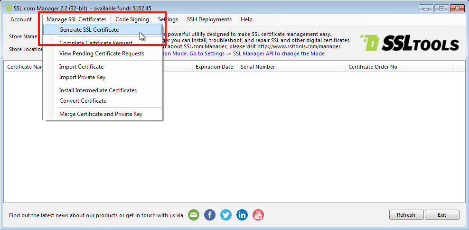Image resolution: width=469 pixels, height=230 pixels.
Task: Open the YouTube social icon
Action: point(258,215)
